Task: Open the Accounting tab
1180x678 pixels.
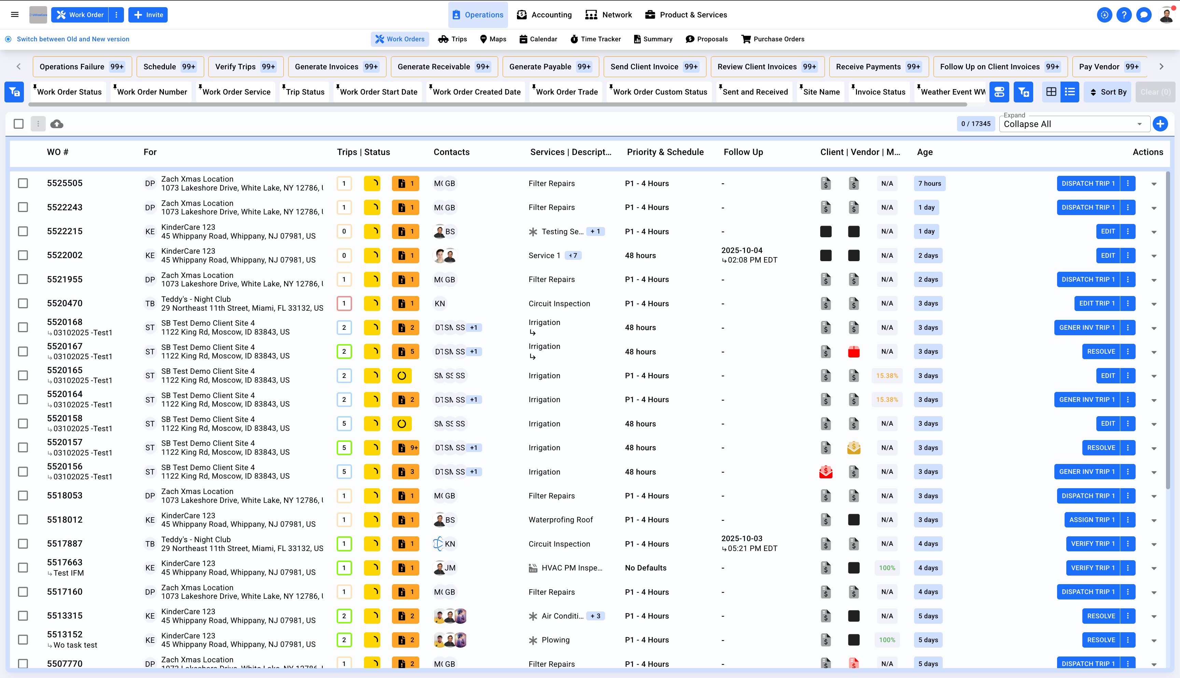Action: 544,15
